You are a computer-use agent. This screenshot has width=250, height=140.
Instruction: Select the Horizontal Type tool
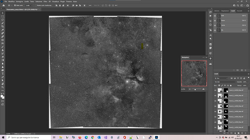click(x=3, y=74)
